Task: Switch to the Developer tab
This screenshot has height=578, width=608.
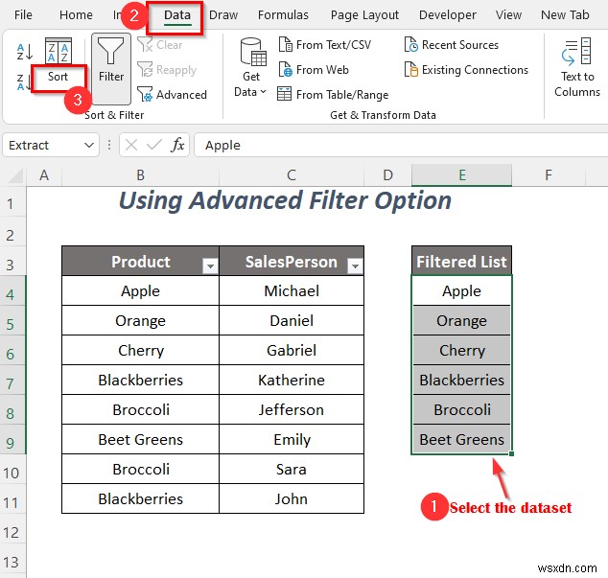Action: pyautogui.click(x=448, y=15)
